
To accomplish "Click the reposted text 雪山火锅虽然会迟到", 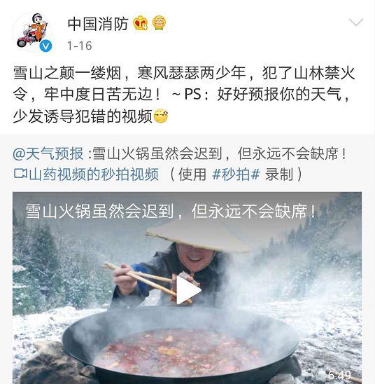I will (157, 153).
